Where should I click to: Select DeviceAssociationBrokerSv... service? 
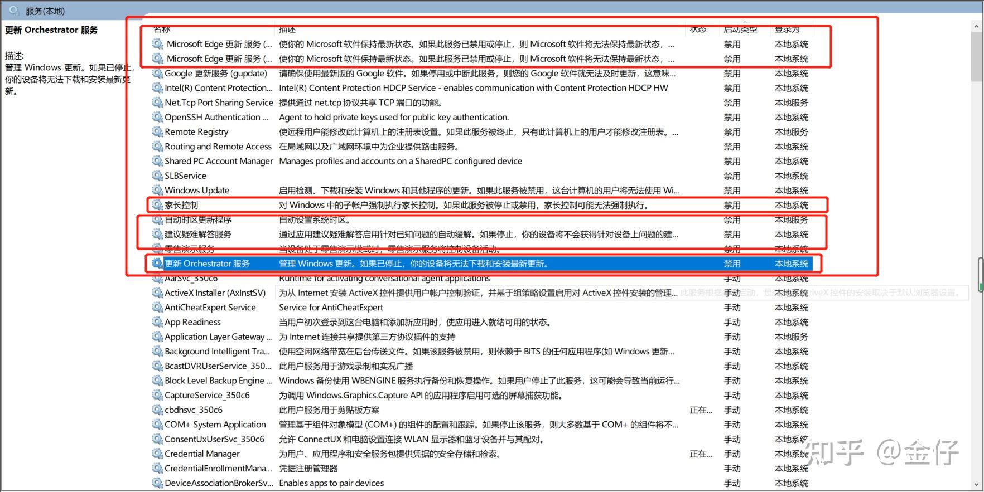[x=219, y=483]
